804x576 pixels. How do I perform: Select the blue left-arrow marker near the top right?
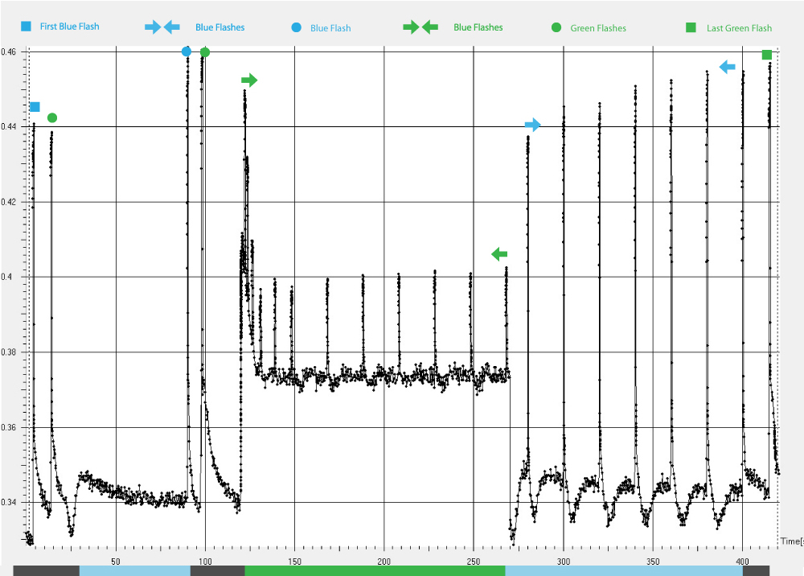tap(728, 67)
